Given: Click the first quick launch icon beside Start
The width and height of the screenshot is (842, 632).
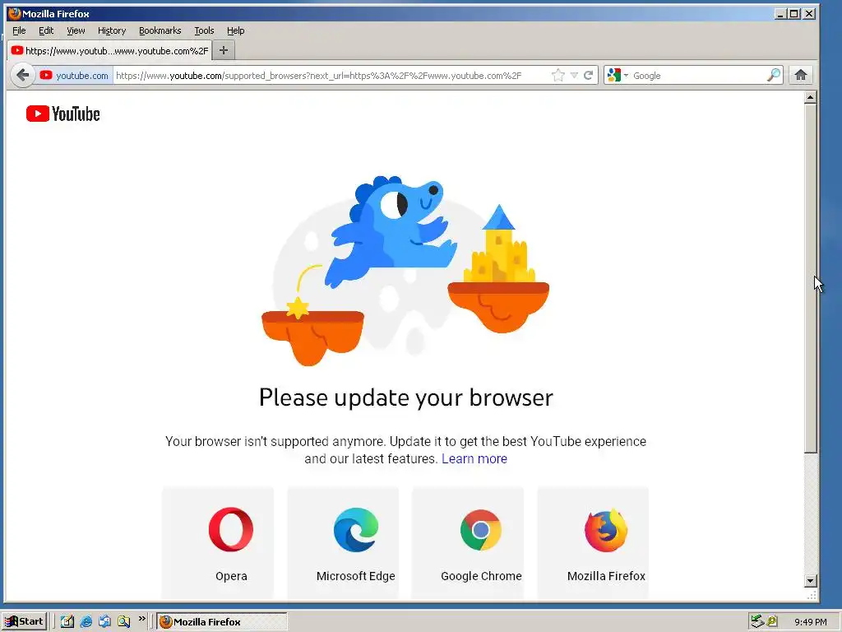Looking at the screenshot, I should pyautogui.click(x=67, y=622).
